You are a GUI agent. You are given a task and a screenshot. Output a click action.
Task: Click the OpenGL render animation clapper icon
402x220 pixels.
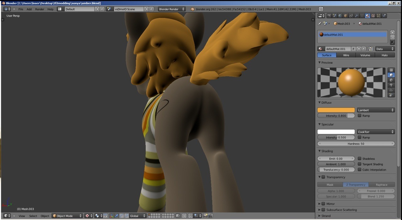click(x=210, y=216)
